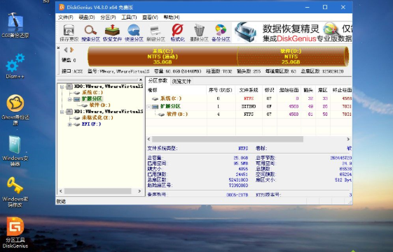Collapse the HD1 disk tree node

pyautogui.click(x=62, y=112)
